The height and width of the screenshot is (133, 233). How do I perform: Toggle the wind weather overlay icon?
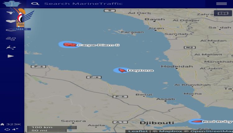tap(11, 39)
